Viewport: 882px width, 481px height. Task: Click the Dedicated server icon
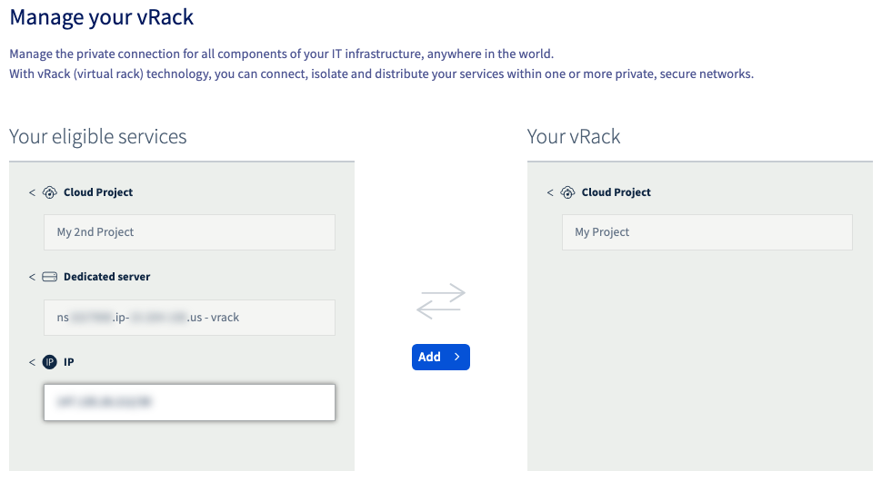(49, 277)
